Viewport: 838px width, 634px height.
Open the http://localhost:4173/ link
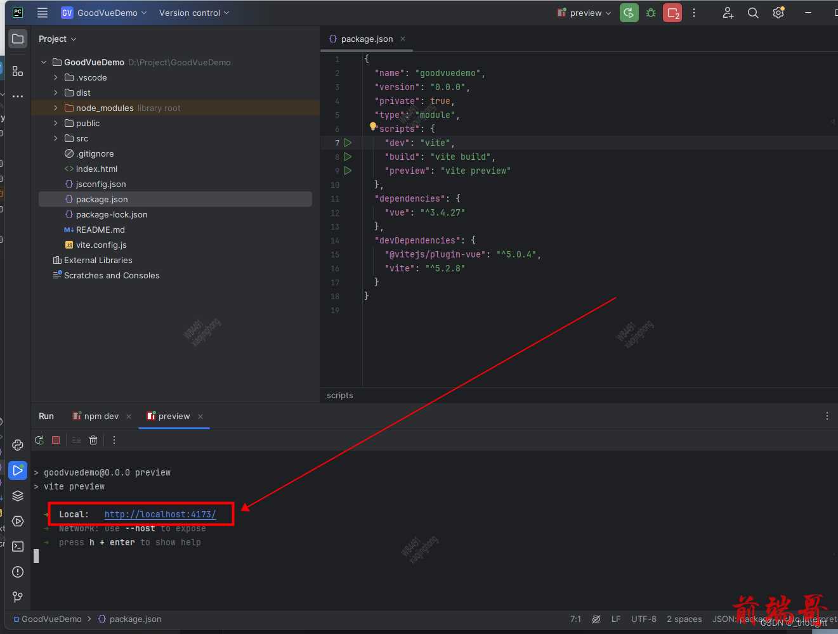coord(160,514)
